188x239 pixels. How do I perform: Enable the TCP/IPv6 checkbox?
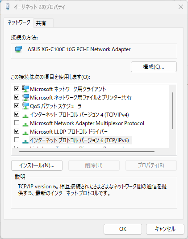coord(17,139)
